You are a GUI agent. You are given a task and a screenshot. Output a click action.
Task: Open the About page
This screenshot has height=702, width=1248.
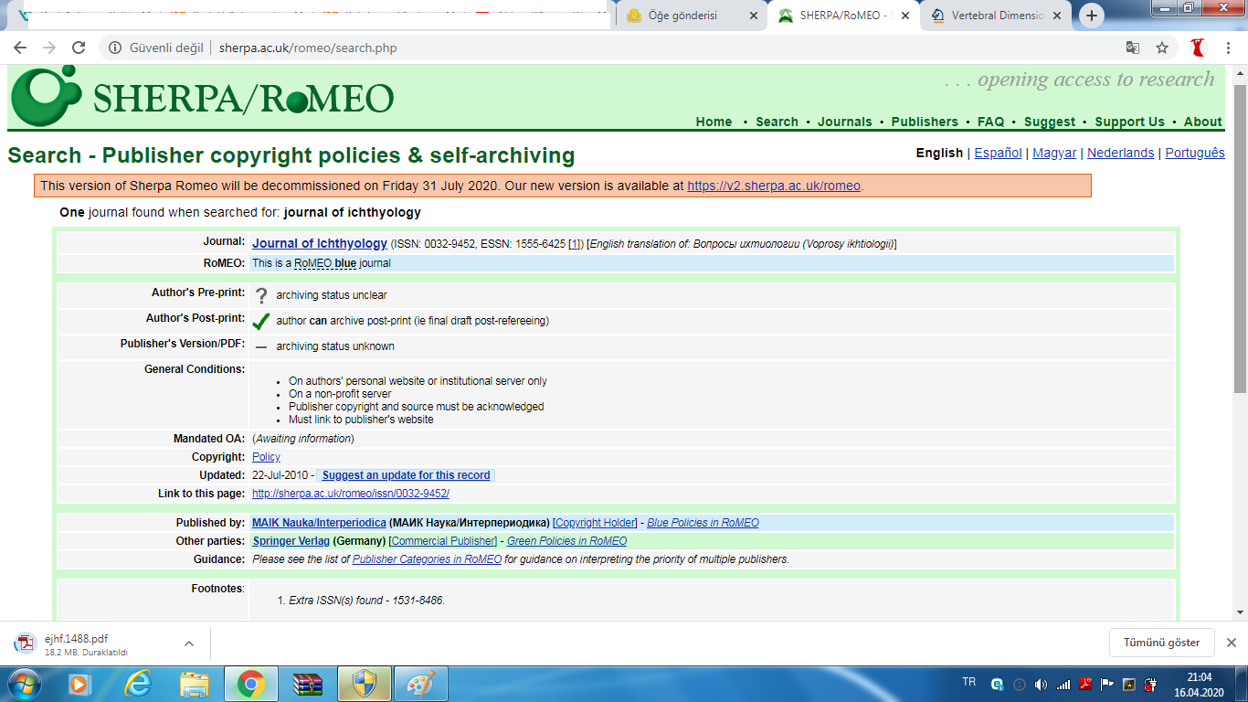pyautogui.click(x=1202, y=122)
